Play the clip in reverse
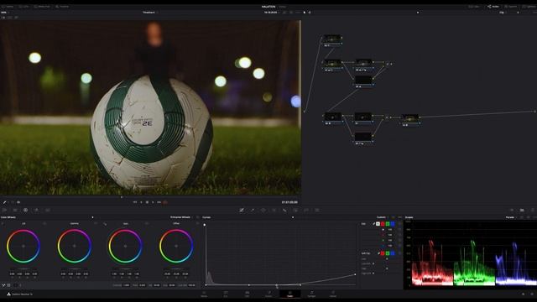Image resolution: width=537 pixels, height=302 pixels. tap(141, 202)
